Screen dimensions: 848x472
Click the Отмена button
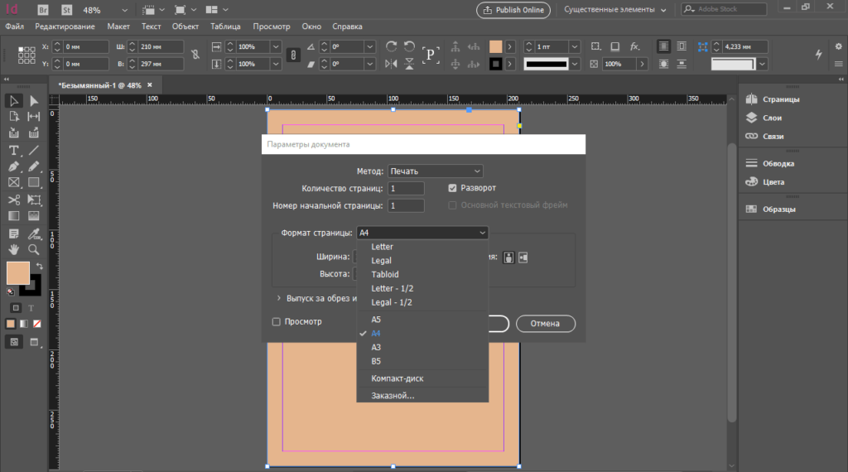click(545, 323)
